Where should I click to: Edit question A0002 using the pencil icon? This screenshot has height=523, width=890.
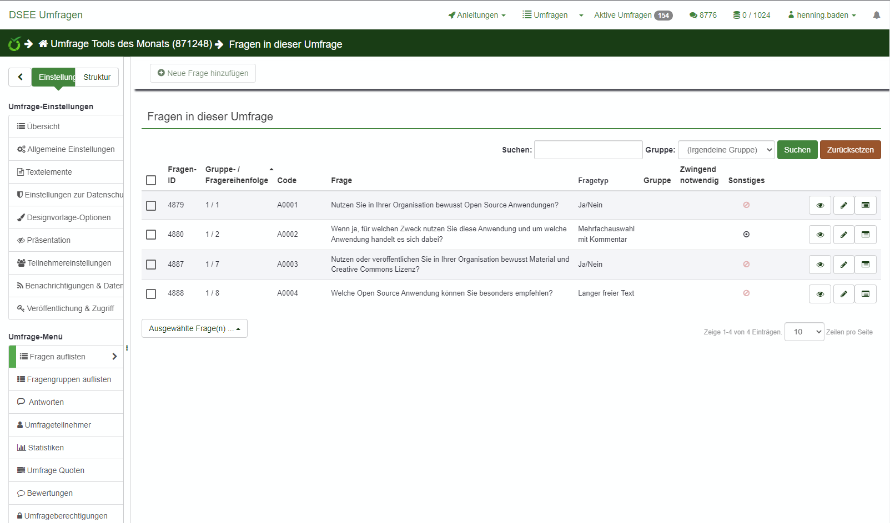tap(843, 234)
